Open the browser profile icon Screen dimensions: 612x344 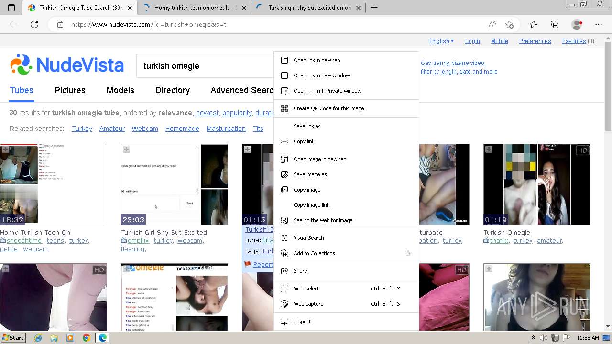(577, 24)
